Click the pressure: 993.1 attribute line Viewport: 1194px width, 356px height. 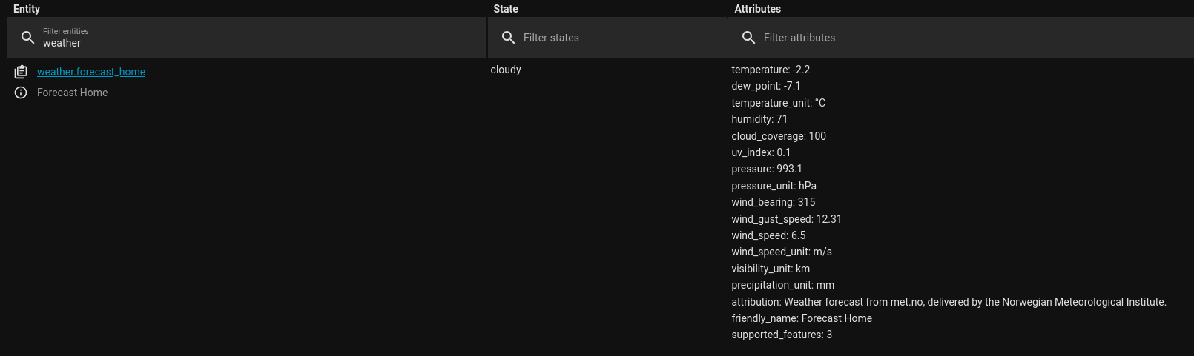click(767, 169)
